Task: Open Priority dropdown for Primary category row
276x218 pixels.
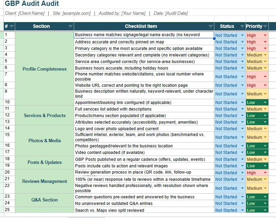Action: [265, 48]
